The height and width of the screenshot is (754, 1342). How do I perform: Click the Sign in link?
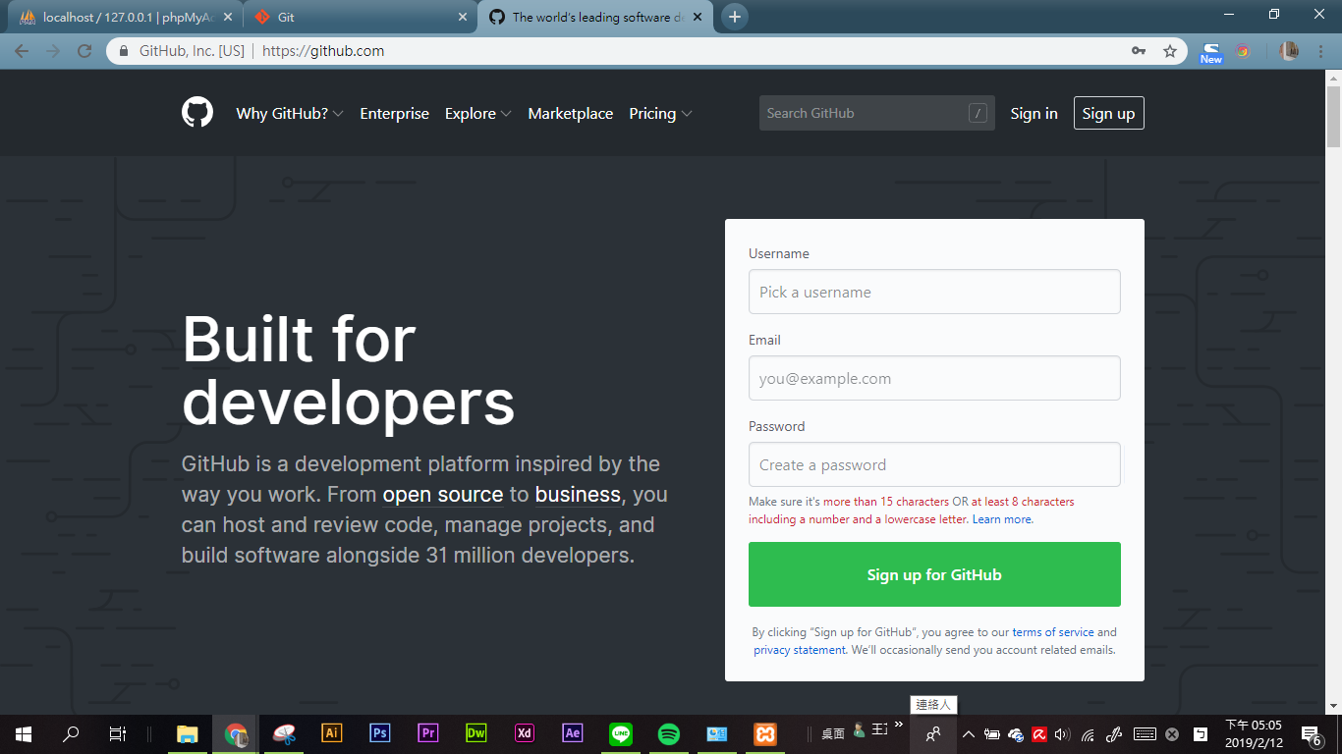tap(1034, 114)
